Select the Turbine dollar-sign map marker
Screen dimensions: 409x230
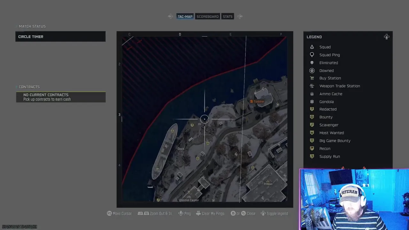click(251, 101)
